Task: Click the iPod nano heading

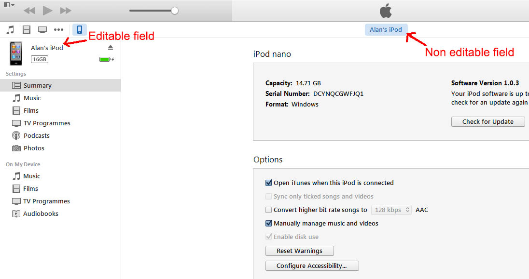Action: [272, 54]
